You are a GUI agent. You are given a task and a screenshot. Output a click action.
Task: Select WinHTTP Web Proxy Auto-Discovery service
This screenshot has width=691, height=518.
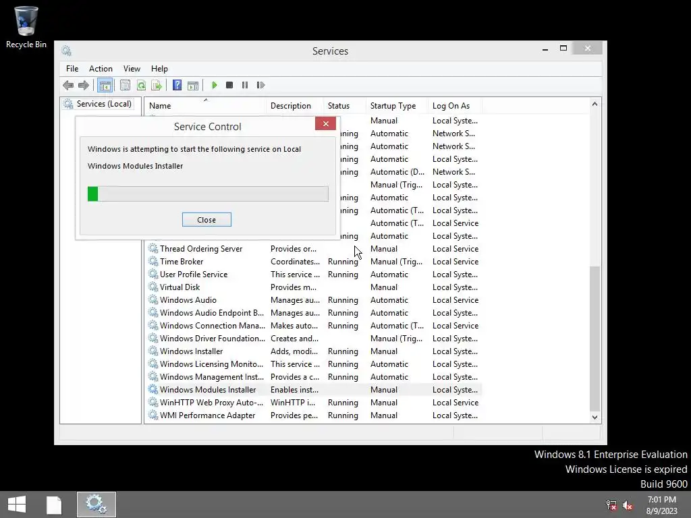(x=314, y=402)
